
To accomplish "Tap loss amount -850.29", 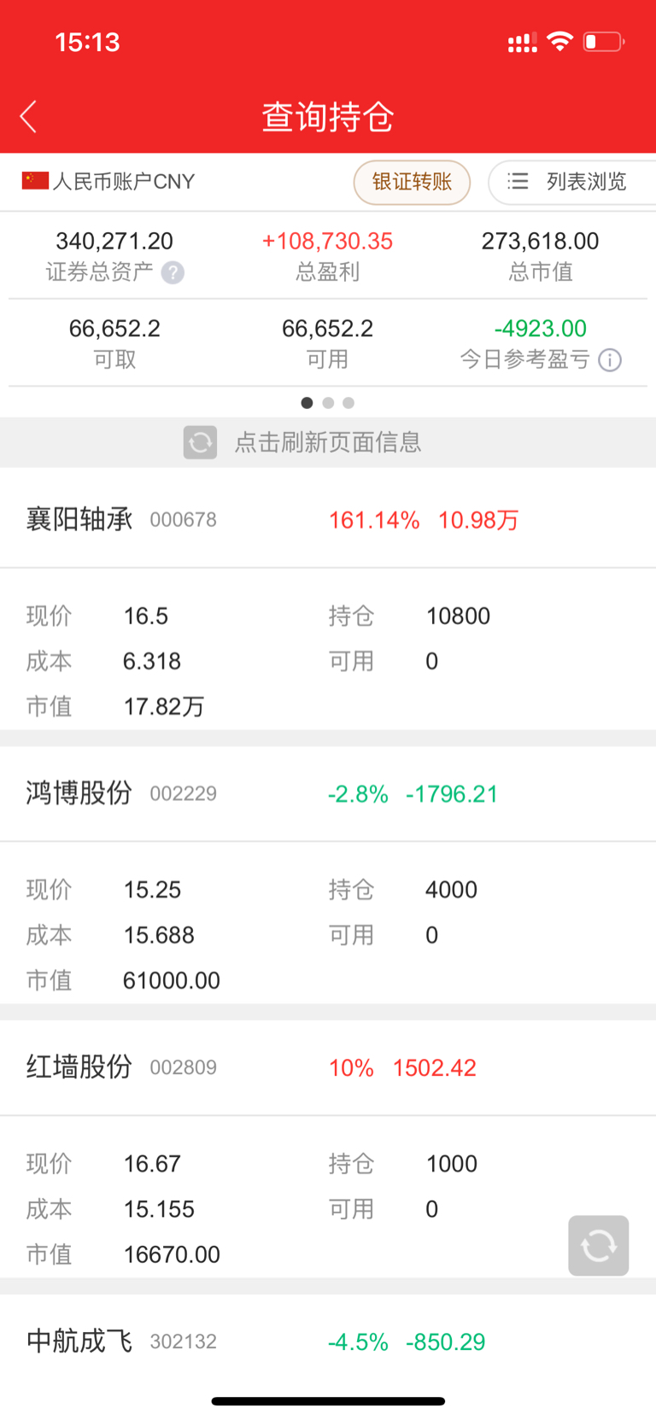I will pos(446,1342).
